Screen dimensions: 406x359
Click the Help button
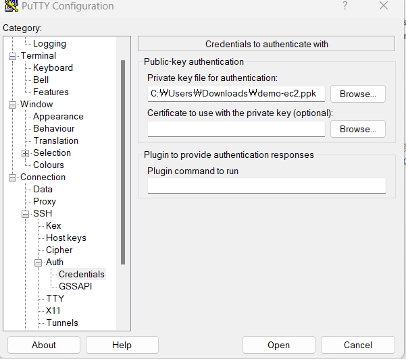(x=122, y=345)
